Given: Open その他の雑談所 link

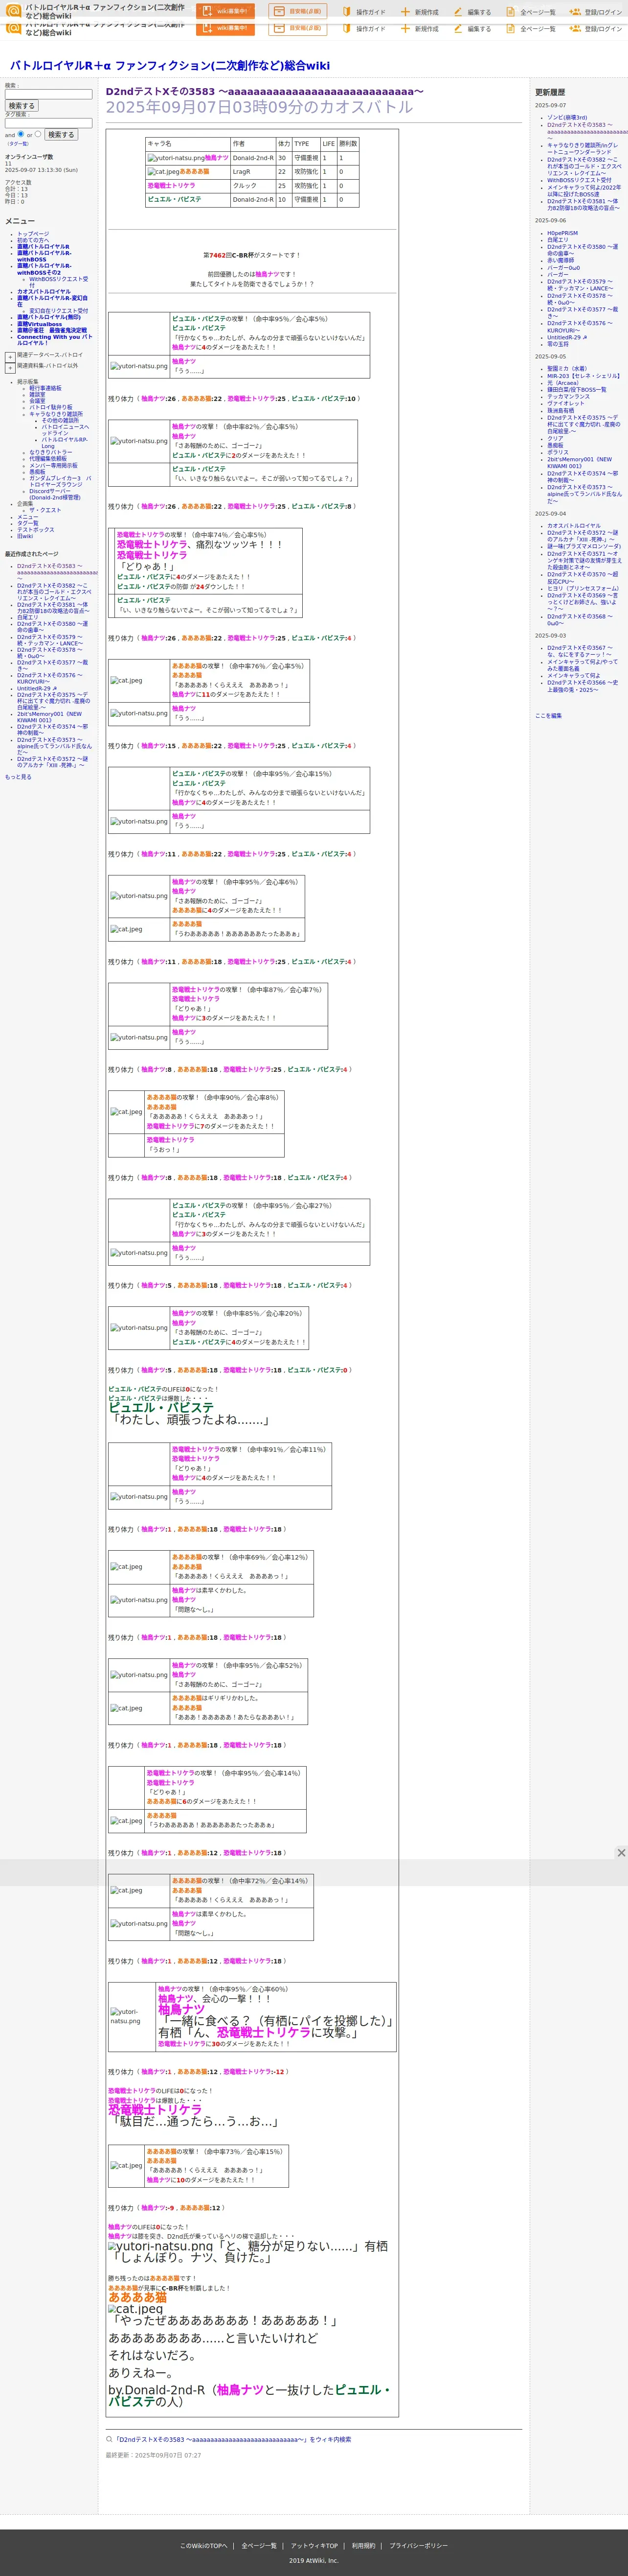Looking at the screenshot, I should point(60,420).
